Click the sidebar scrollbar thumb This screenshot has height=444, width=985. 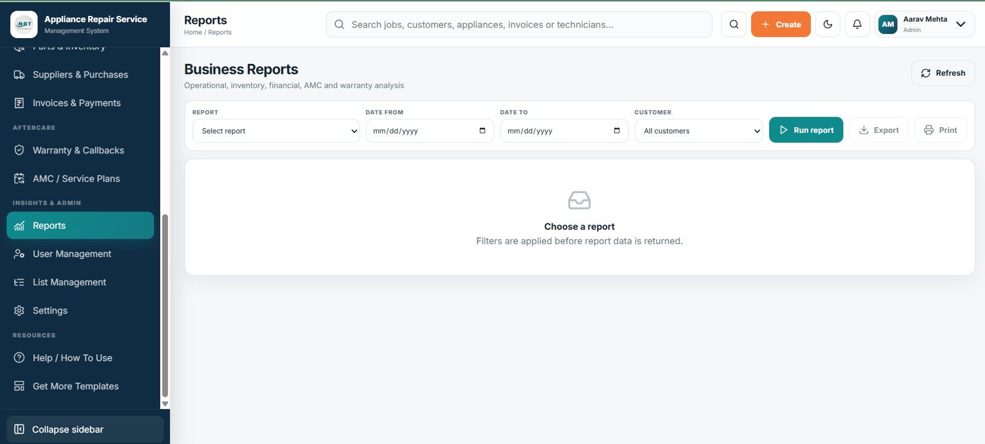click(x=165, y=306)
